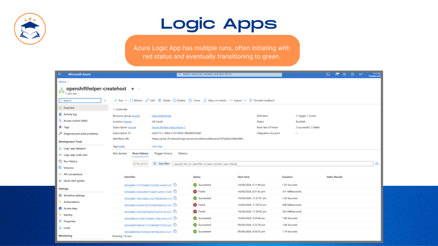Click the Export toolbar button
Viewport: 438px width, 246px height.
(x=236, y=100)
